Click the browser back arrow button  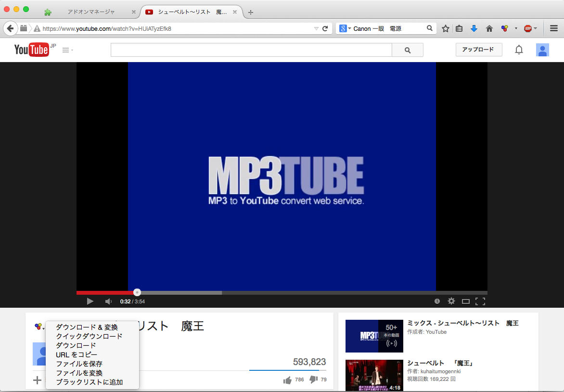click(x=11, y=28)
